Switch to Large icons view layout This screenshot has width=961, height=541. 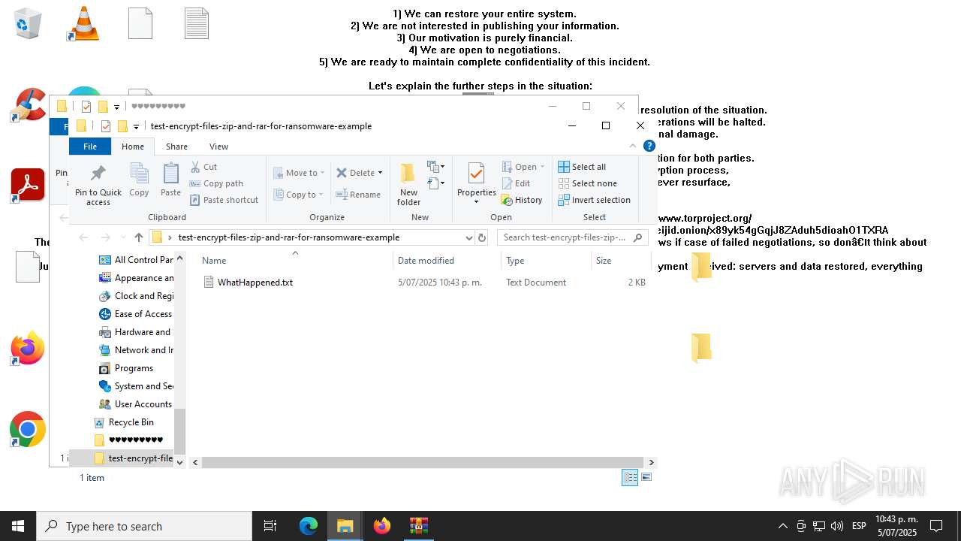646,477
